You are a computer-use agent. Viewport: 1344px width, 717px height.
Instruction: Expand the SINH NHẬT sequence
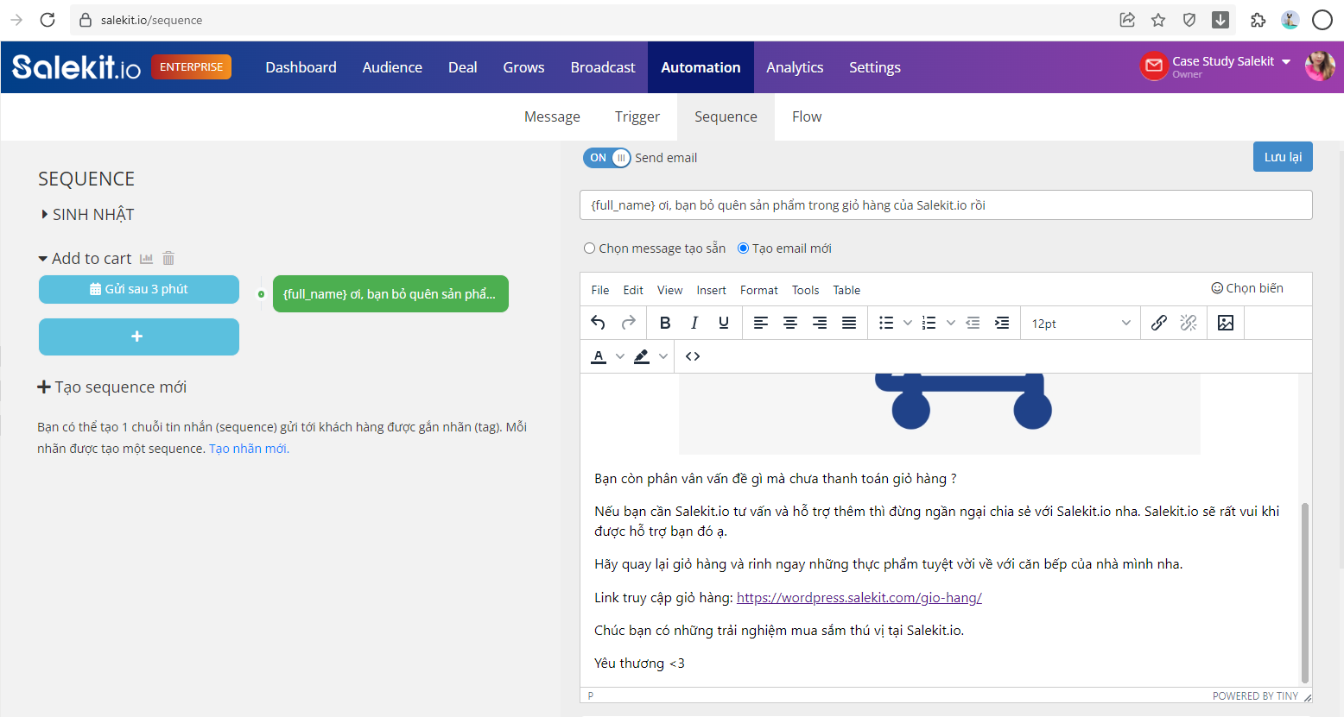(x=45, y=215)
